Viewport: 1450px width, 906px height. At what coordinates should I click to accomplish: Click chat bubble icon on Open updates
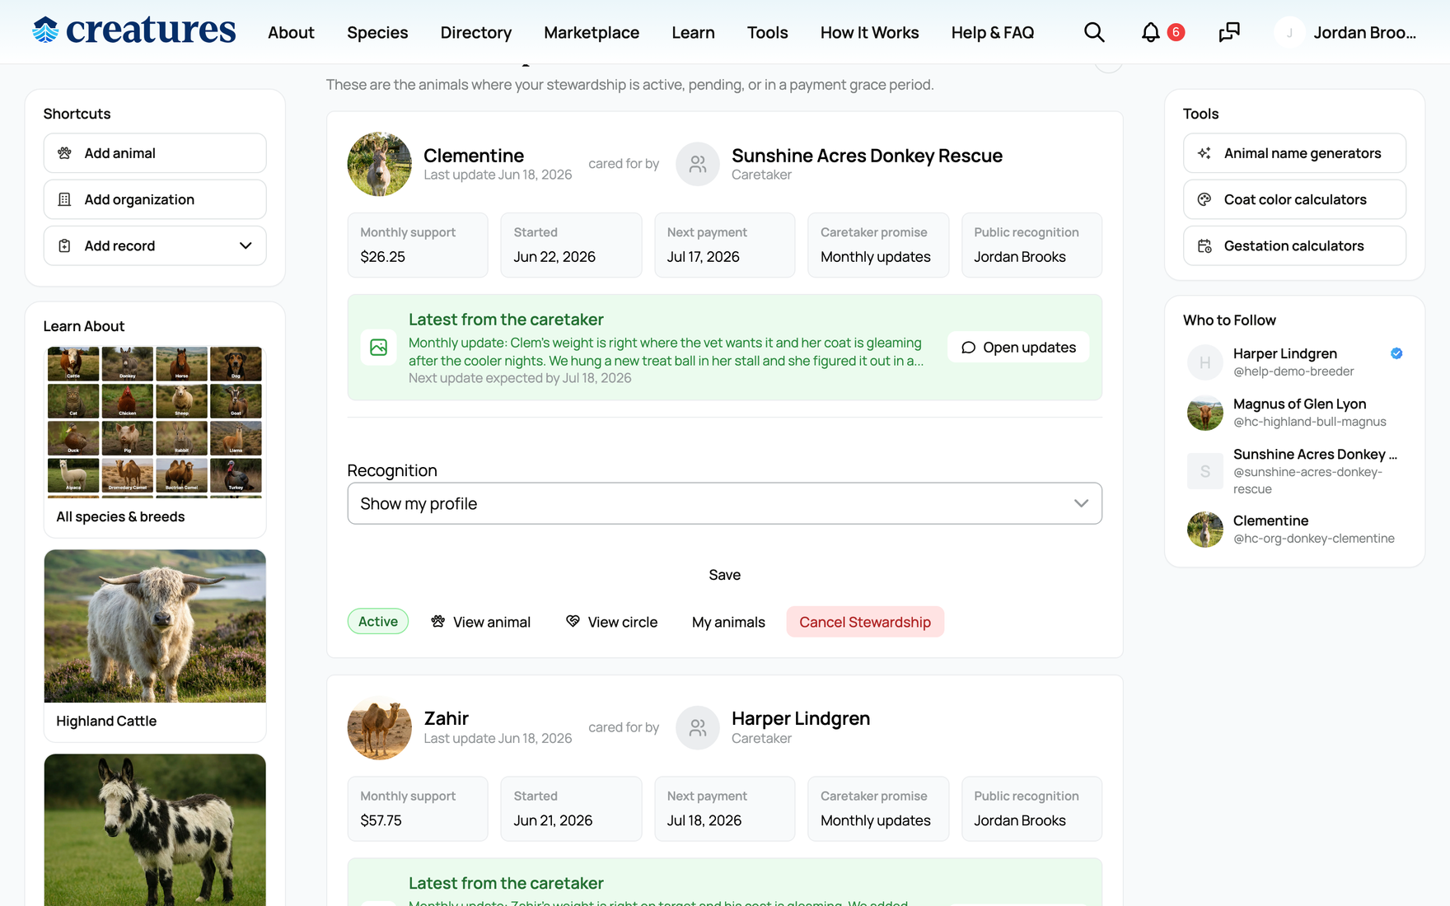[x=969, y=348]
